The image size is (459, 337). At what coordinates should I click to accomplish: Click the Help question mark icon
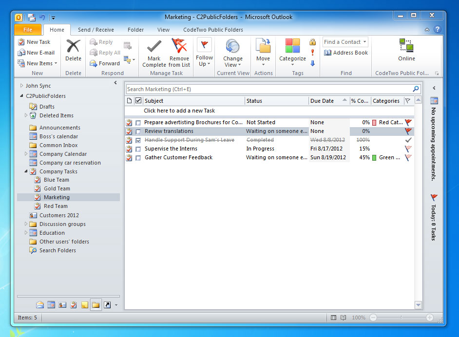click(x=438, y=29)
